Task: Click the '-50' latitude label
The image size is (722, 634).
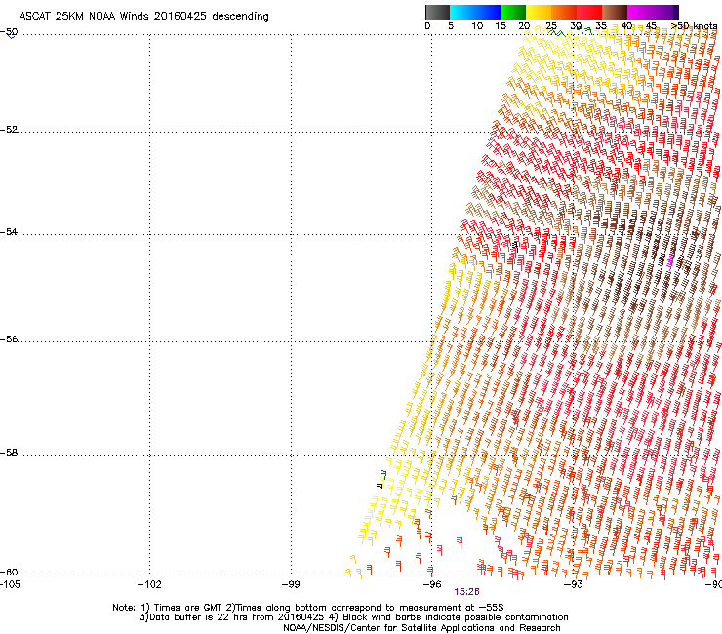Action: click(x=9, y=32)
